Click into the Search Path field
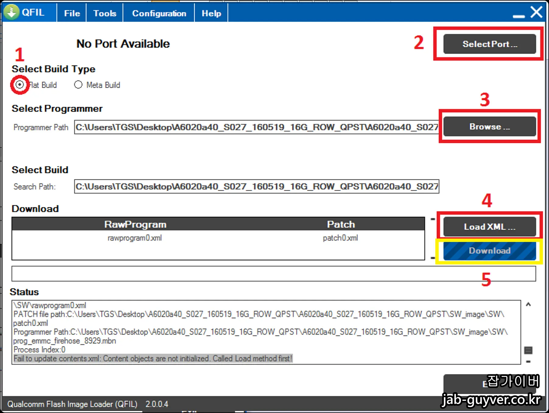The height and width of the screenshot is (413, 549). tap(256, 186)
